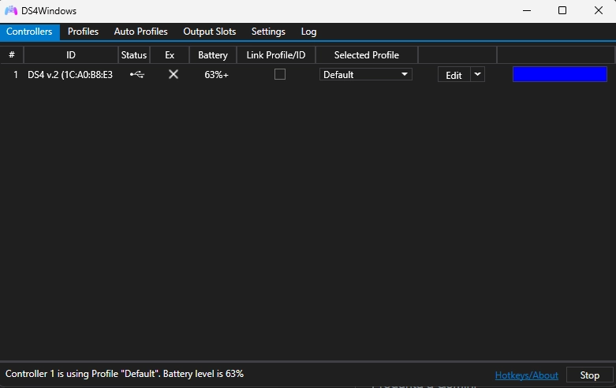Close the DS4Windows window
The height and width of the screenshot is (388, 616).
[x=599, y=10]
